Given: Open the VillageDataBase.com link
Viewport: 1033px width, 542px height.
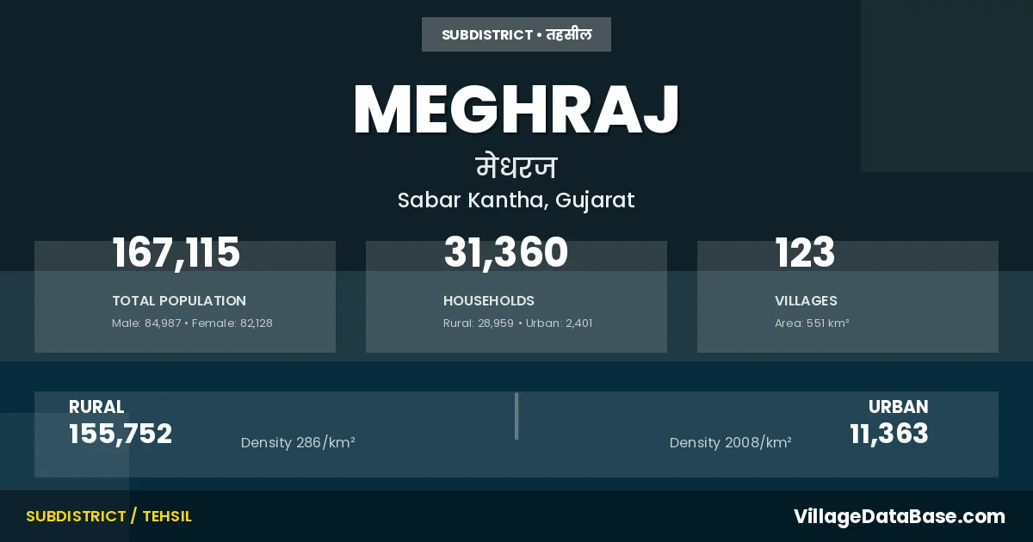Looking at the screenshot, I should pos(899,516).
